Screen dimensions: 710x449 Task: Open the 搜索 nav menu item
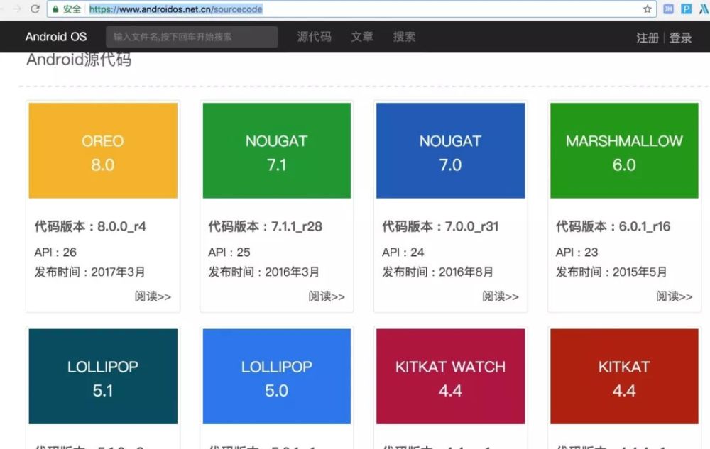tap(404, 37)
